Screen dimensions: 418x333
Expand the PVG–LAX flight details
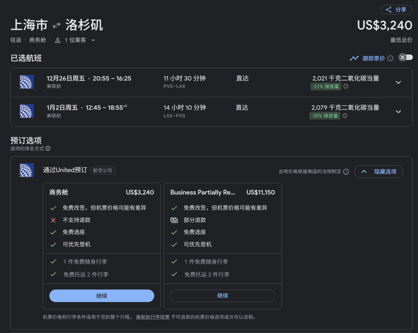pyautogui.click(x=398, y=82)
